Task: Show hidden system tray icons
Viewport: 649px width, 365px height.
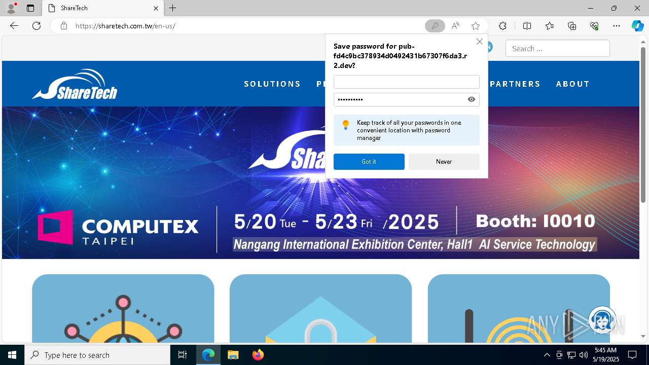Action: [547, 355]
